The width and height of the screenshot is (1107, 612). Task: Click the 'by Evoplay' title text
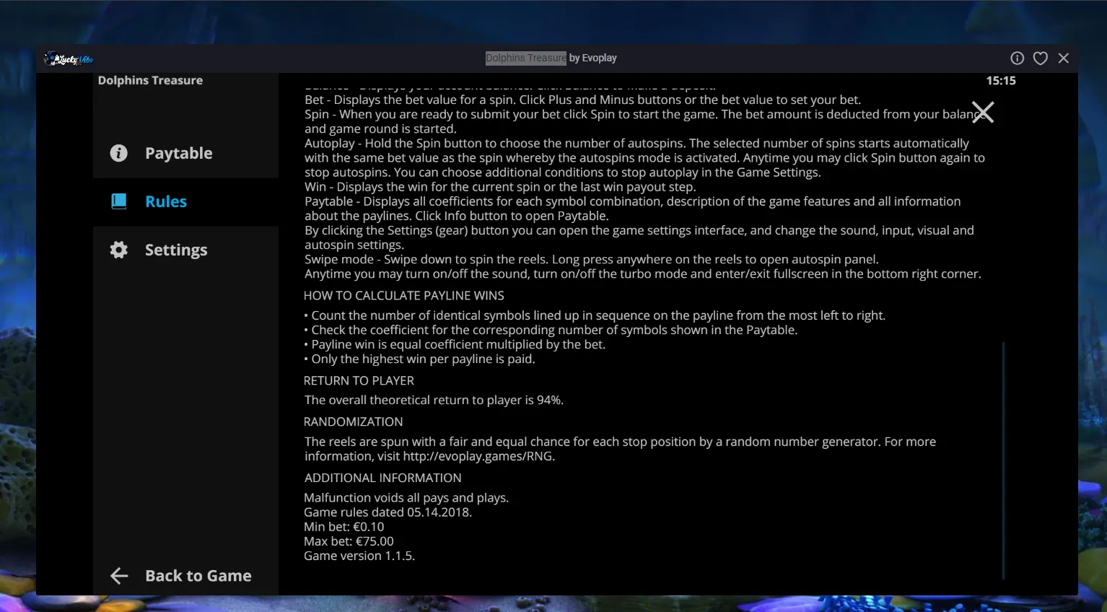(x=593, y=58)
